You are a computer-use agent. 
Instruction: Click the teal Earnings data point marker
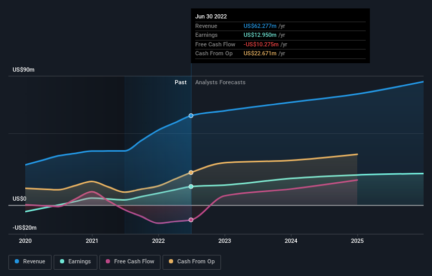[191, 186]
